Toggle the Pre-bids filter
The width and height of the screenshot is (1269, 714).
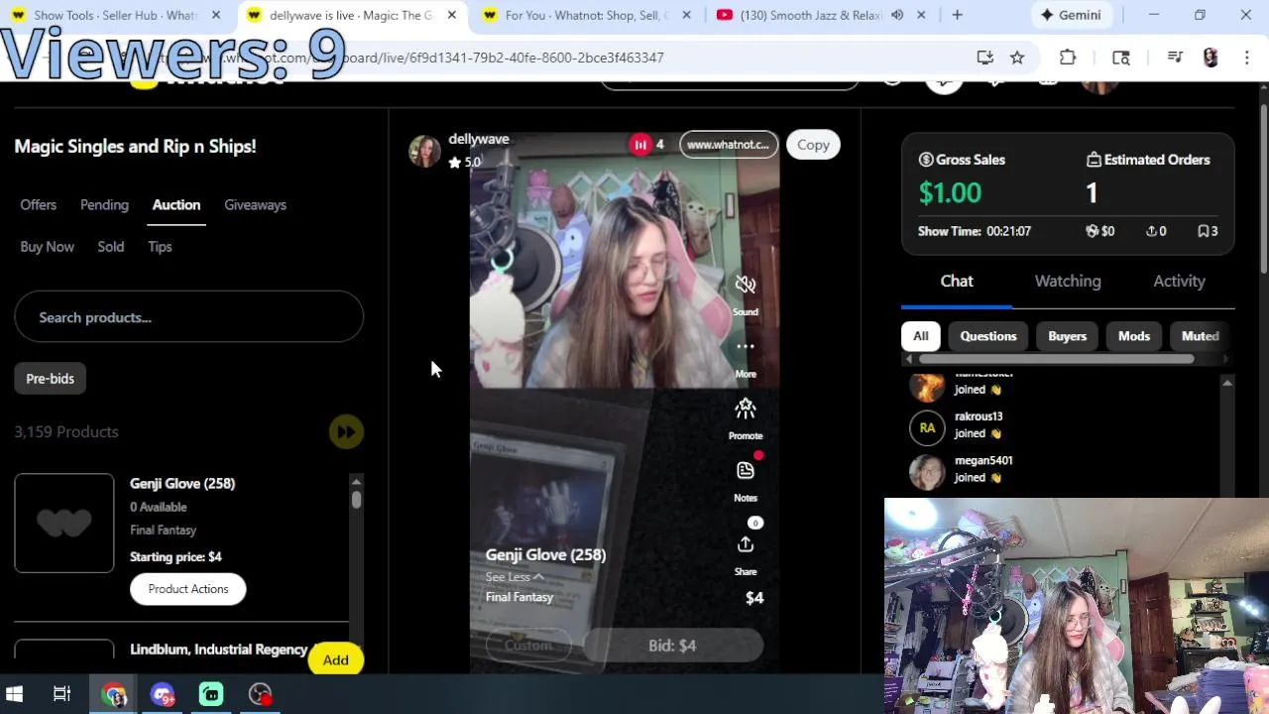pos(51,378)
